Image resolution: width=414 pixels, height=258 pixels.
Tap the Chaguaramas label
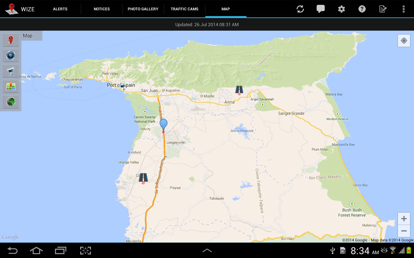72,79
